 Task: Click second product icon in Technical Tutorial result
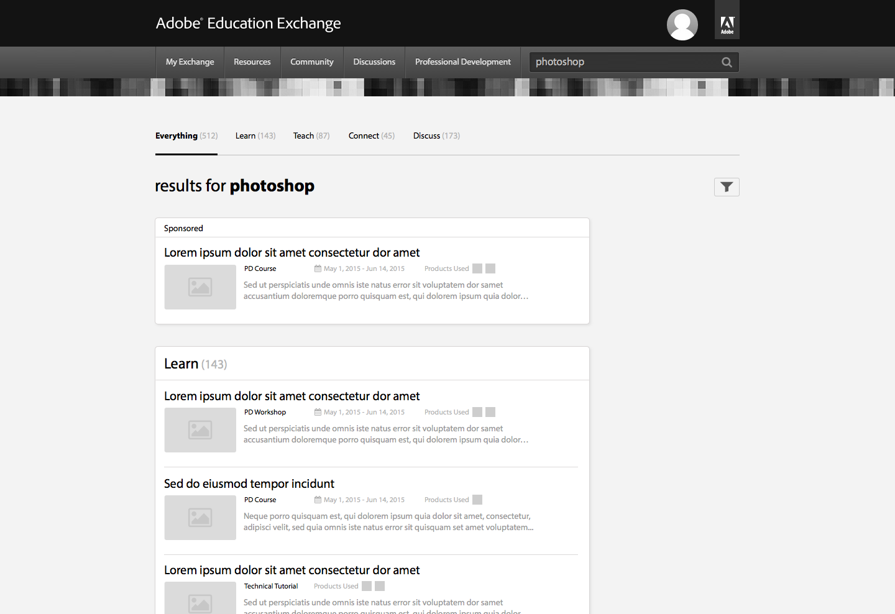(x=380, y=586)
